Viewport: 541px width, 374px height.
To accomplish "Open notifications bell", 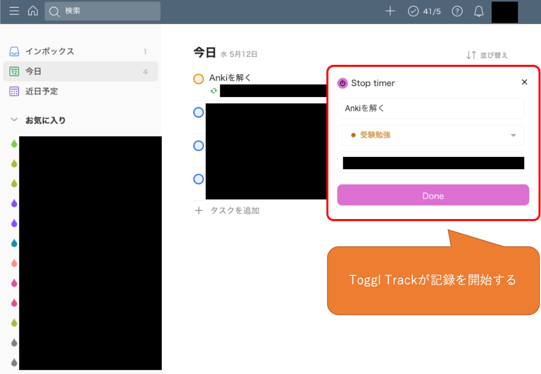I will 479,11.
